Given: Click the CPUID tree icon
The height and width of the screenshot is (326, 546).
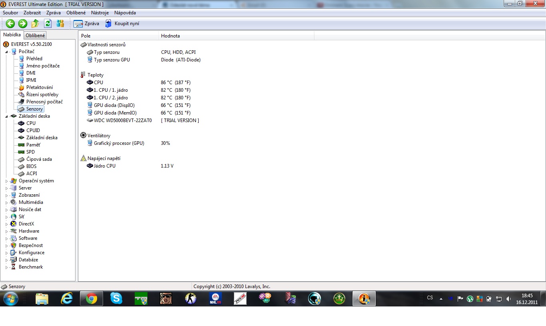Looking at the screenshot, I should pos(22,130).
